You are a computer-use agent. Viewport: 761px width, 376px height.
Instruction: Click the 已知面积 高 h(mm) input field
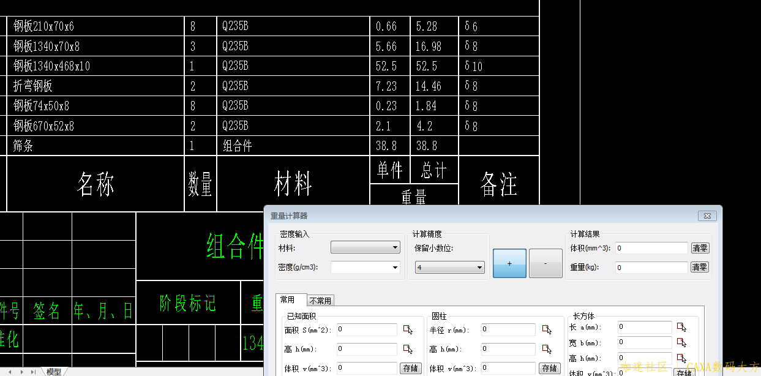[x=367, y=349]
